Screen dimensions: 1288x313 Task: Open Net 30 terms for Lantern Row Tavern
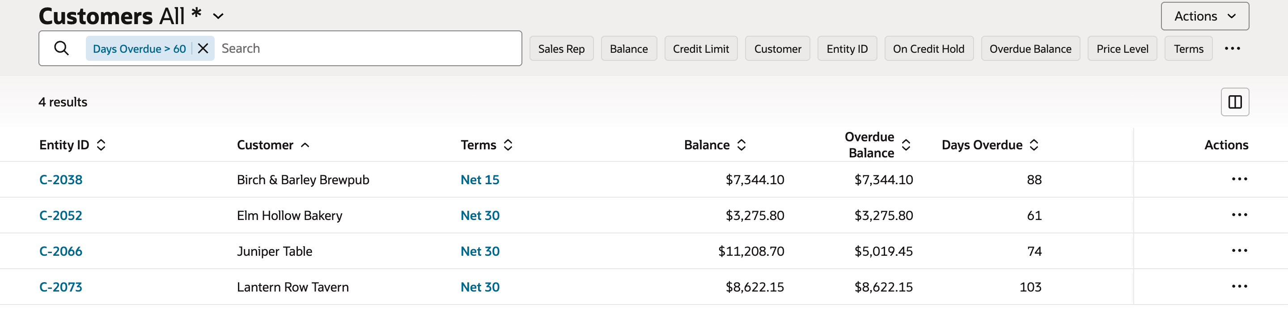click(480, 287)
